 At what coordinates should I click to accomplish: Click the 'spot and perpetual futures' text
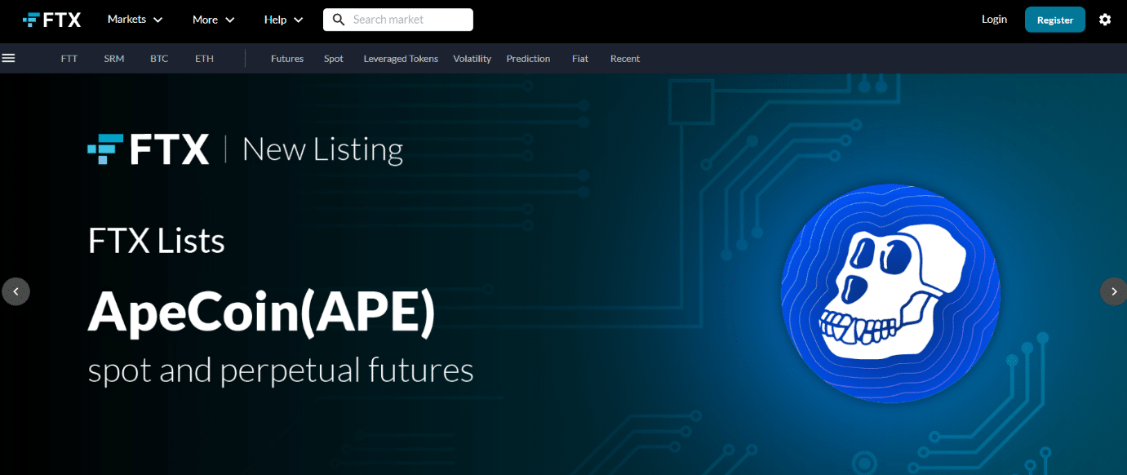coord(281,371)
